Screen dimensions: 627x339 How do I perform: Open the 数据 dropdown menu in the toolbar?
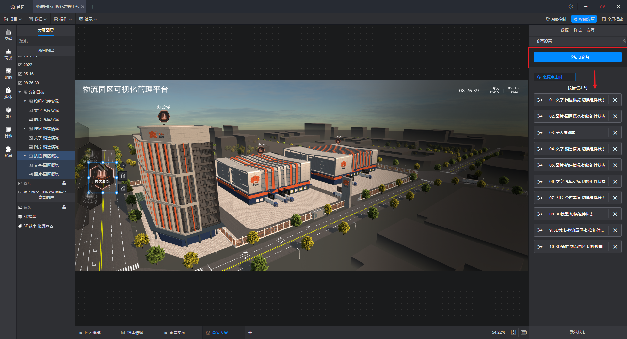click(38, 19)
